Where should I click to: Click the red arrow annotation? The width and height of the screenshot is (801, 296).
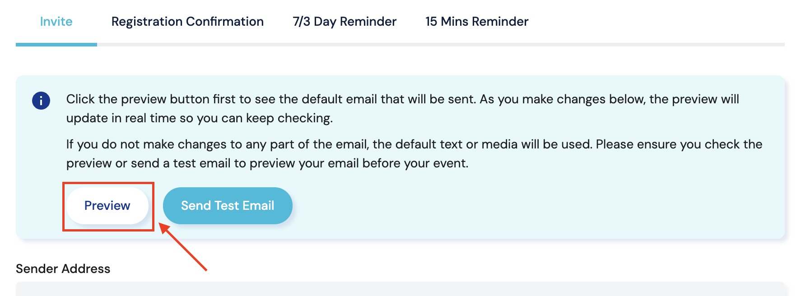pos(184,248)
